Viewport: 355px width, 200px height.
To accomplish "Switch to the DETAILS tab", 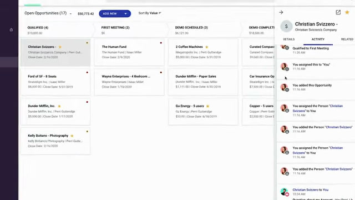I will pyautogui.click(x=288, y=39).
